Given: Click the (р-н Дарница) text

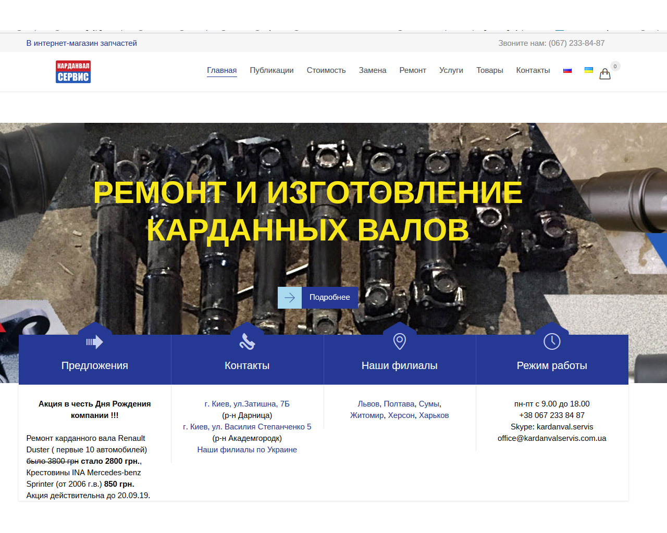Looking at the screenshot, I should 247,415.
